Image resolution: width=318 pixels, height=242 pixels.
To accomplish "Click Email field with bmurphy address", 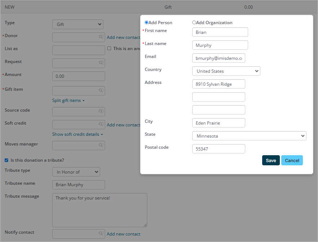I will pos(219,58).
